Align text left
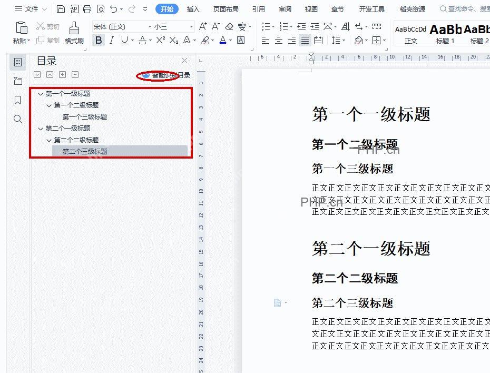490x373 pixels. (x=266, y=40)
